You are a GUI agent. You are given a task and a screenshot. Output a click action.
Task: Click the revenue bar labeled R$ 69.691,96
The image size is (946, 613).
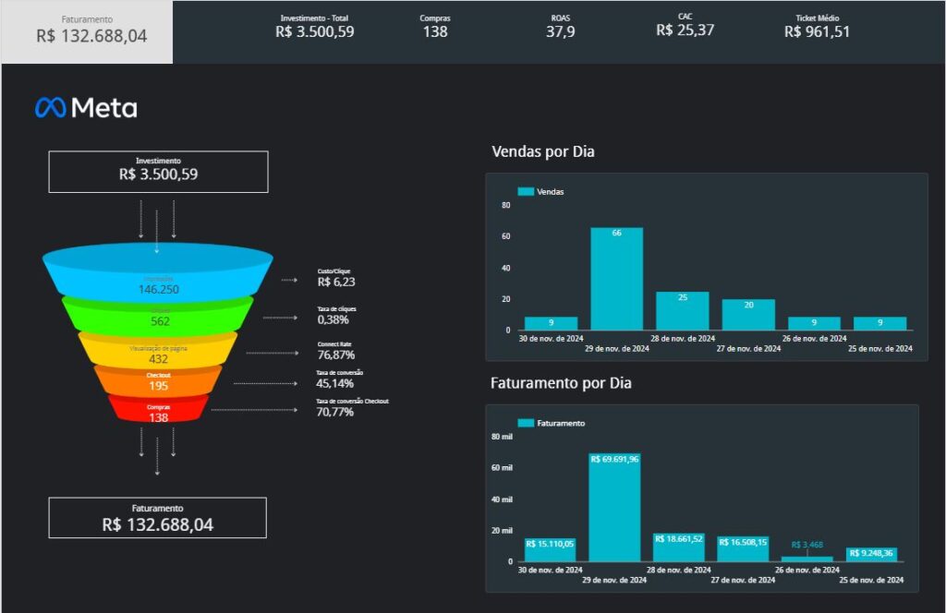pos(614,508)
